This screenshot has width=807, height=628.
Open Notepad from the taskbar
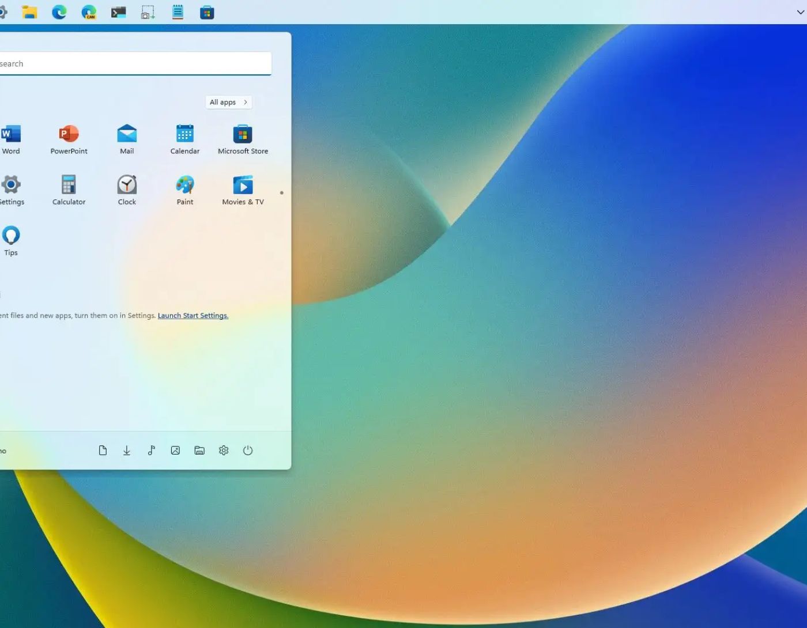pyautogui.click(x=178, y=12)
